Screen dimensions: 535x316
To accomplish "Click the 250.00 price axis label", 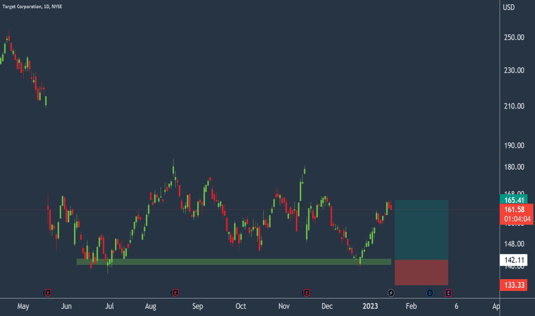I will (x=514, y=37).
